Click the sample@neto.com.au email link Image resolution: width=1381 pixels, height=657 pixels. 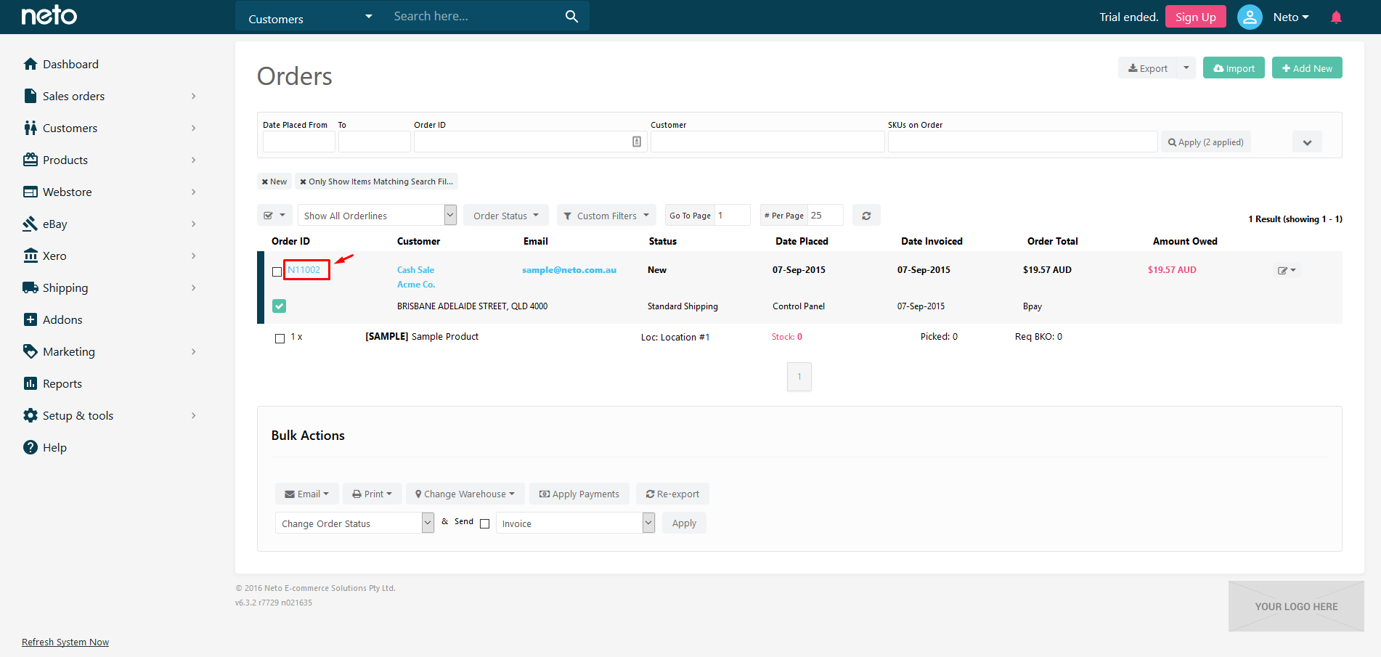(x=569, y=270)
